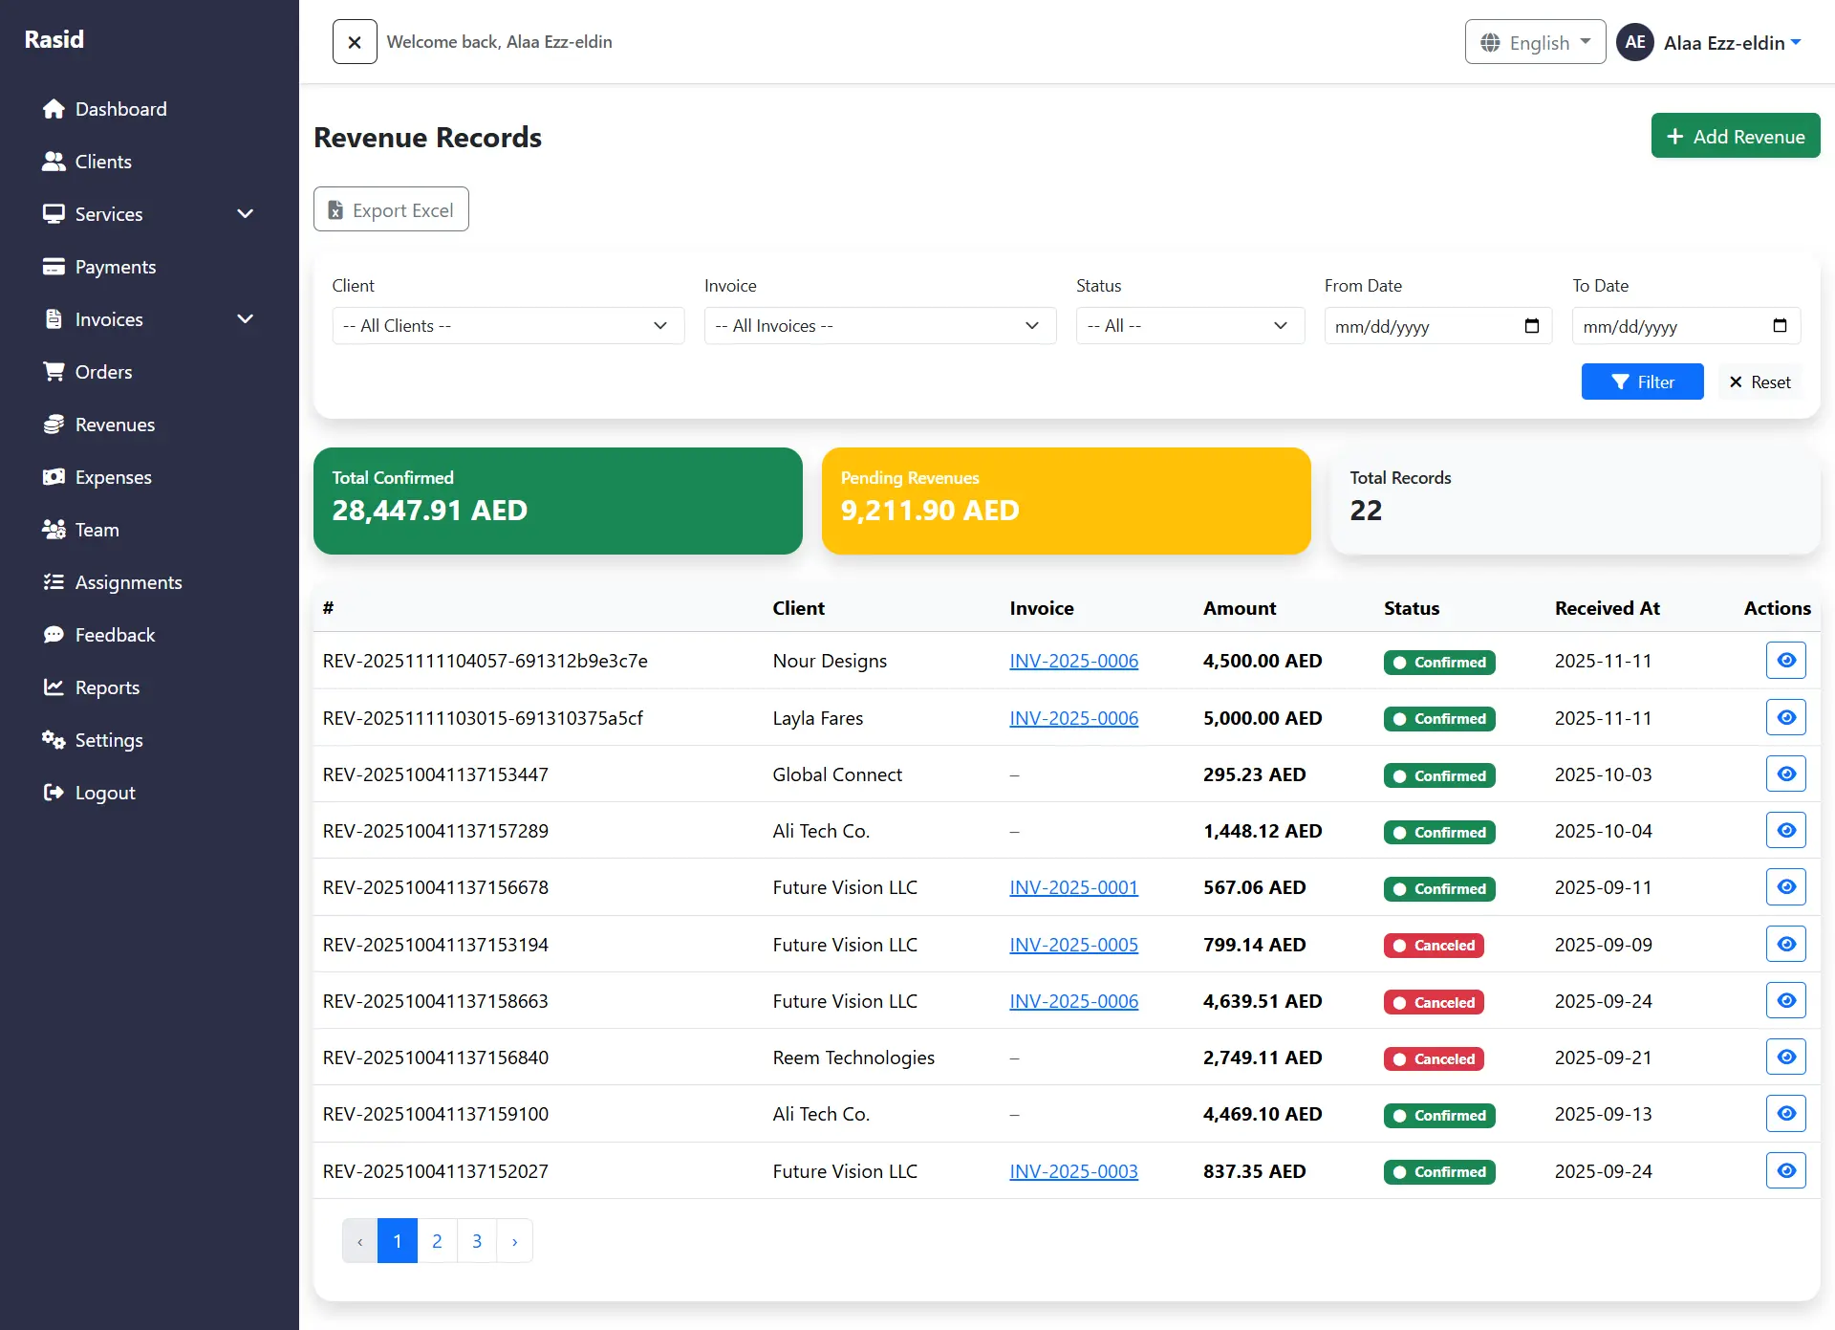
Task: Open the All Clients dropdown
Action: [x=507, y=326]
